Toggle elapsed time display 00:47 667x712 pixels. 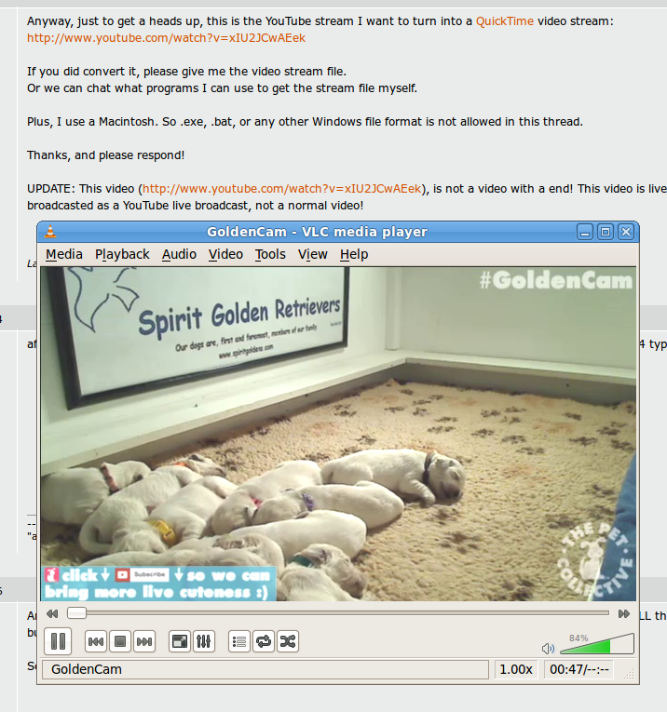pos(579,669)
